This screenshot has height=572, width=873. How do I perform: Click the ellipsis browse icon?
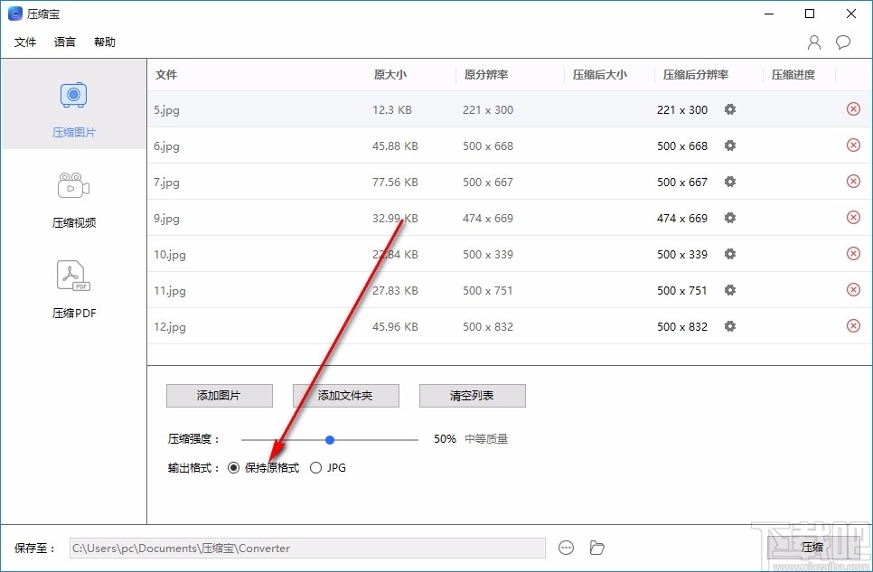tap(567, 547)
